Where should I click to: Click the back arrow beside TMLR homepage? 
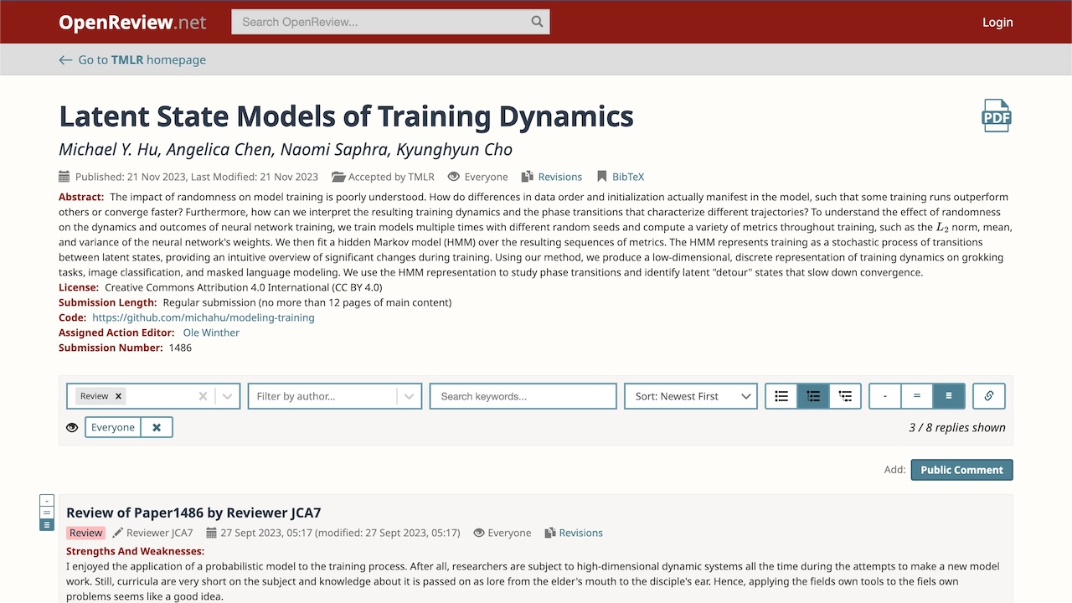pyautogui.click(x=65, y=59)
